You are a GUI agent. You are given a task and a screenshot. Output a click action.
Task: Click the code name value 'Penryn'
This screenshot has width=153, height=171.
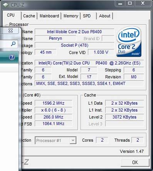click(x=55, y=38)
